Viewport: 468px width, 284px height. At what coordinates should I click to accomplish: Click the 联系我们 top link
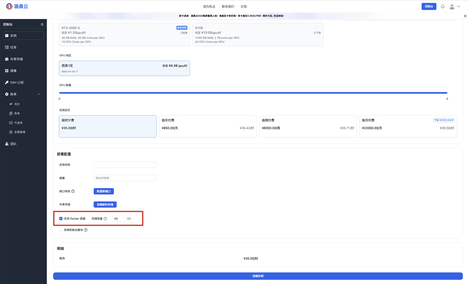(x=228, y=7)
